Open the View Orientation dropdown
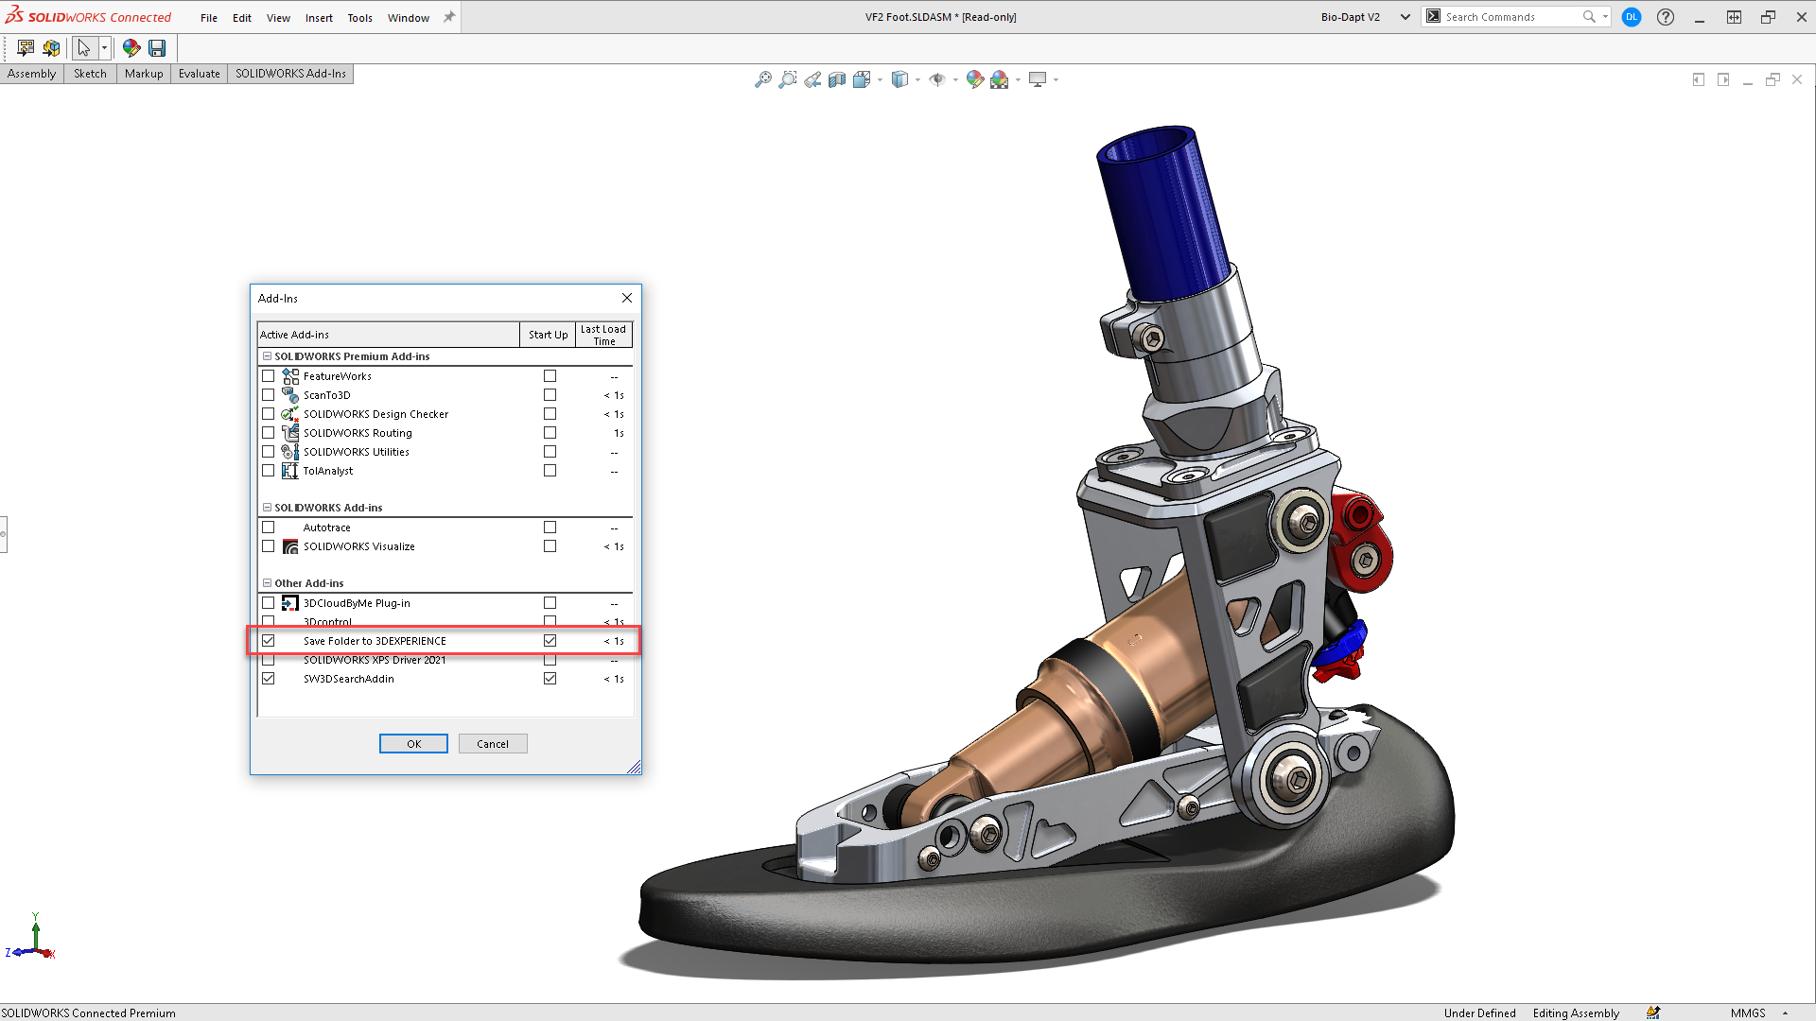Viewport: 1816px width, 1021px height. point(899,79)
